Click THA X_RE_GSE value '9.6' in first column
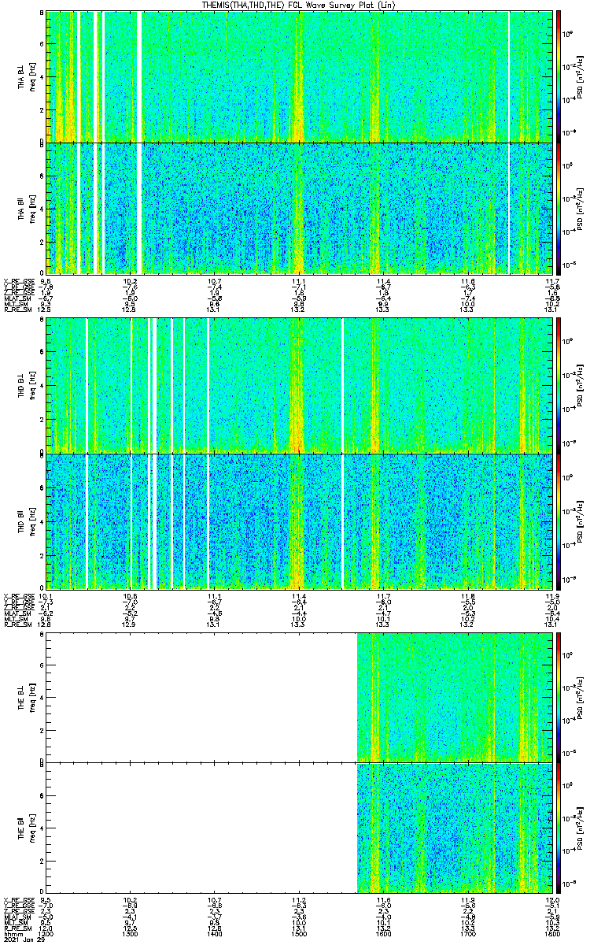This screenshot has width=590, height=945. (46, 281)
